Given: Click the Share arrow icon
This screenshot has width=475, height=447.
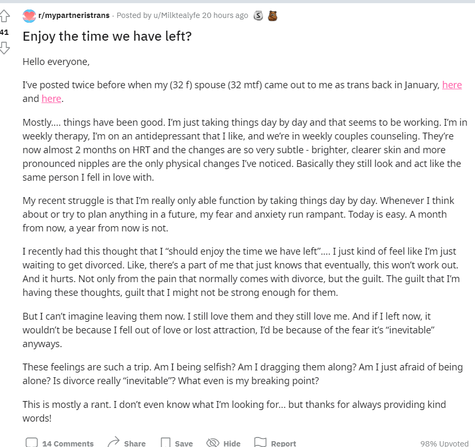Looking at the screenshot, I should (114, 442).
